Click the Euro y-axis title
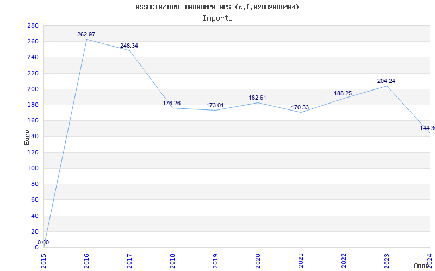The height and width of the screenshot is (271, 435). click(27, 137)
